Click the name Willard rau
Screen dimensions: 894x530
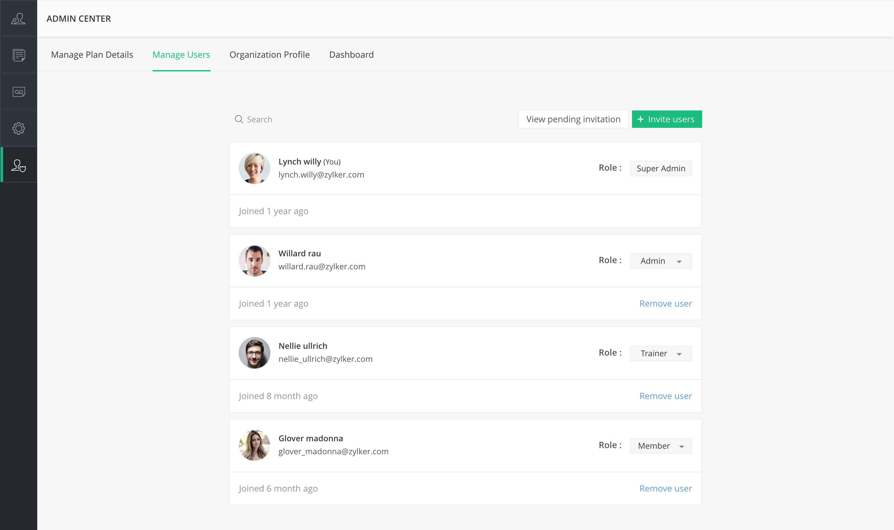tap(300, 254)
